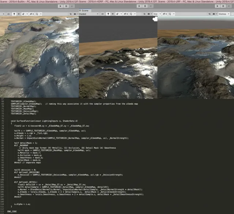The height and width of the screenshot is (214, 234).
Task: Click the truncated Gizmos button in HDRP window
Action: point(155,14)
